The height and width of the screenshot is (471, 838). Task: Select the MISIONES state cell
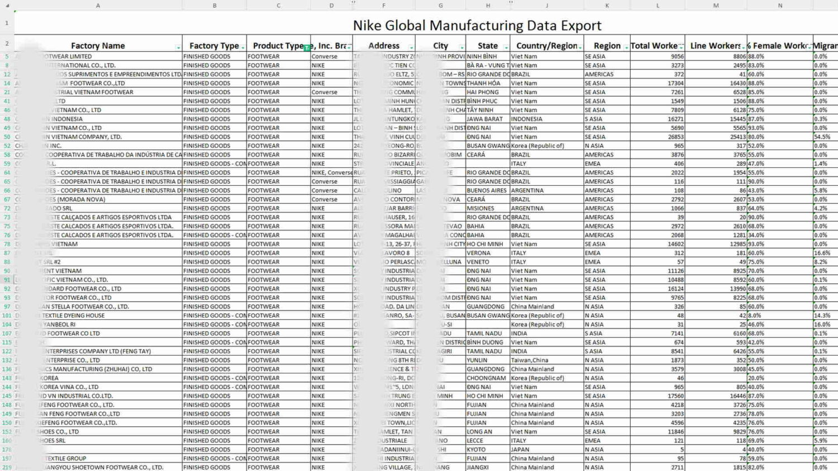pos(488,208)
